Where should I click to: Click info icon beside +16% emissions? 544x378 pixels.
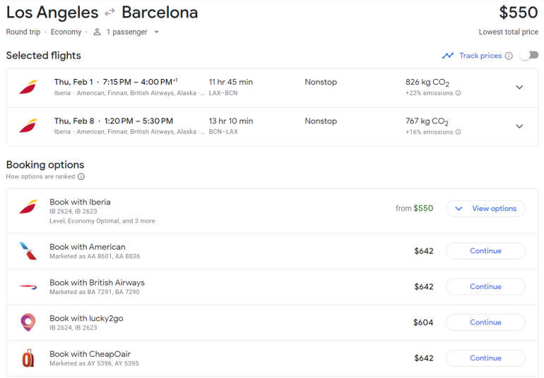[458, 132]
